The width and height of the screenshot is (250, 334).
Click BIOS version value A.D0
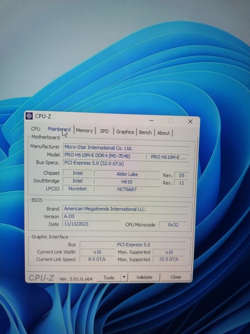point(125,217)
